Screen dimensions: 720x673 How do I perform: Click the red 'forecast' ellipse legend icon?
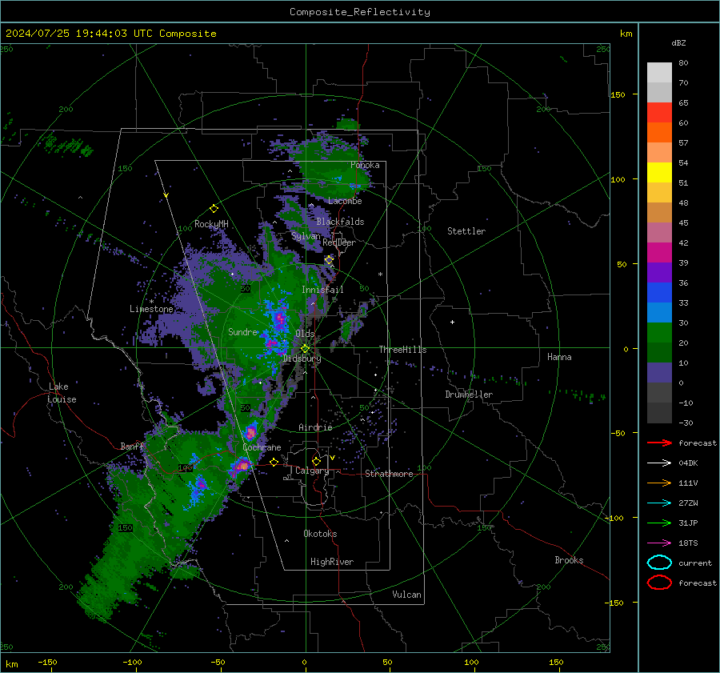[659, 583]
